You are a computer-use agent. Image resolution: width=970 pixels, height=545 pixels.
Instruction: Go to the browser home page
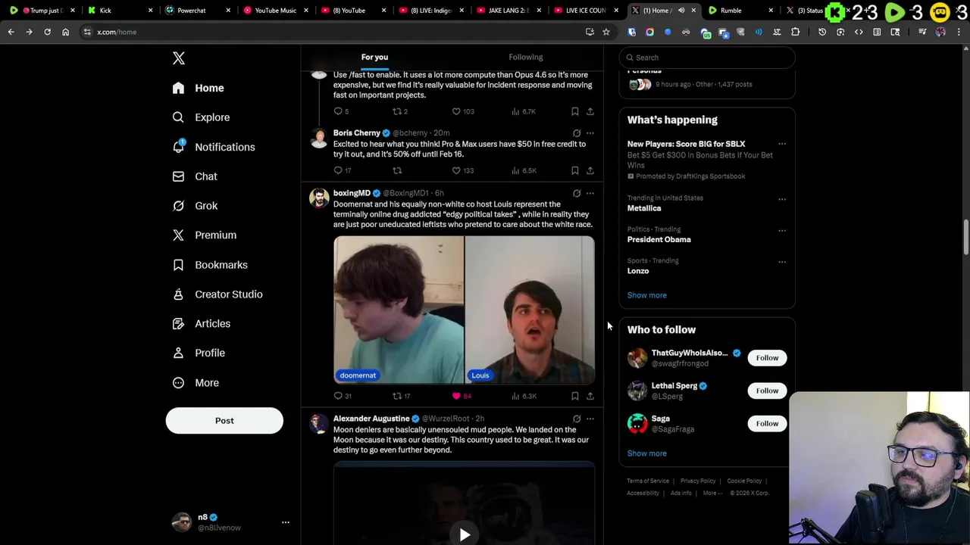coord(65,32)
